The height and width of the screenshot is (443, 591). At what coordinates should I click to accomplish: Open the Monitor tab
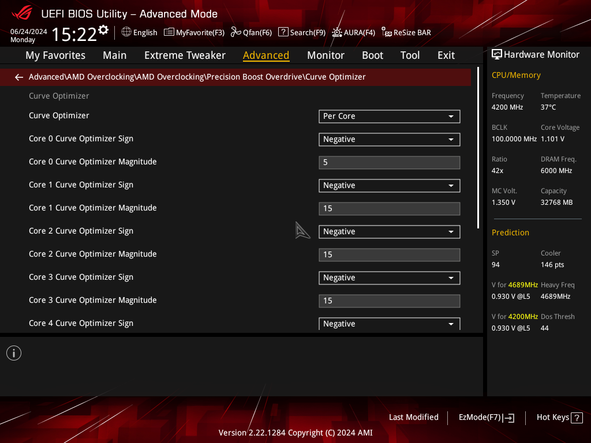click(x=326, y=55)
